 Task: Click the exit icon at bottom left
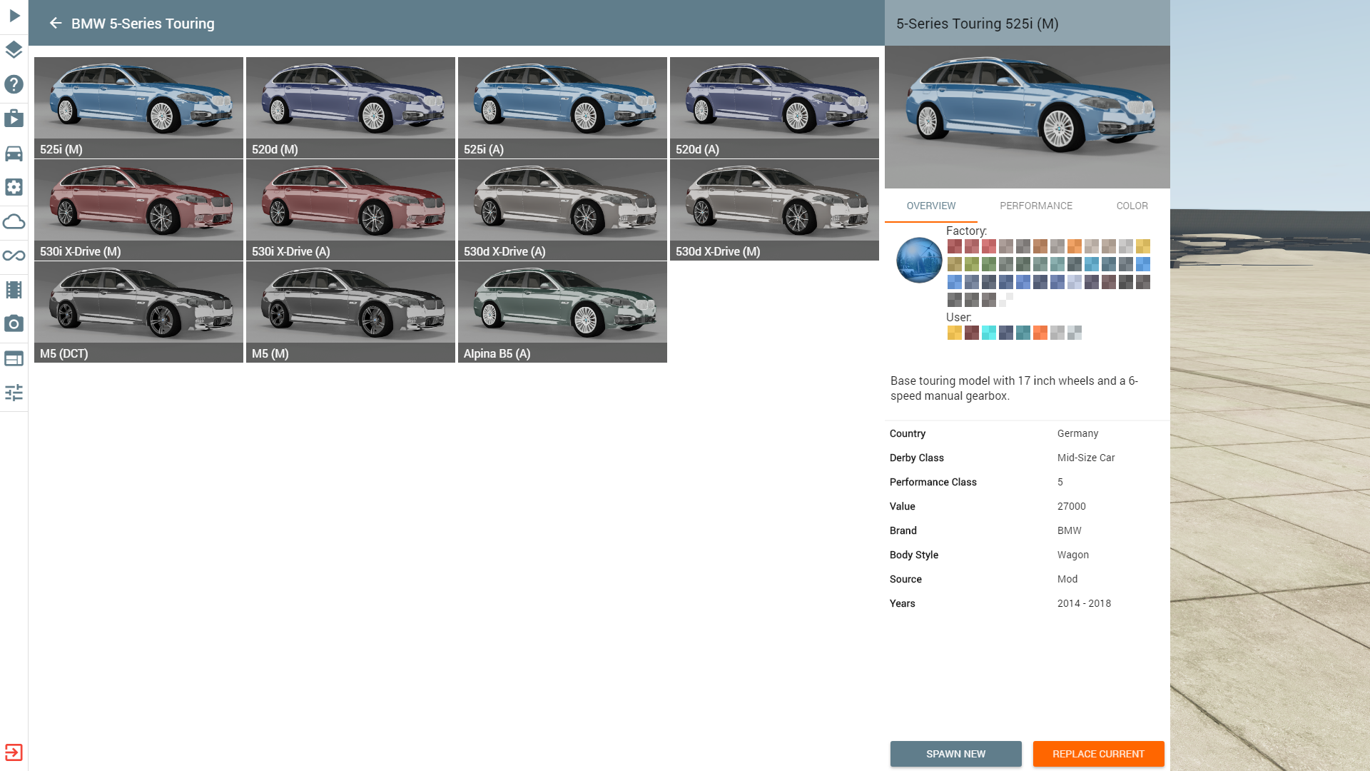click(x=14, y=752)
